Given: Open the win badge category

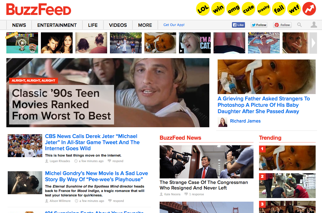Looking at the screenshot, I should pos(218,9).
